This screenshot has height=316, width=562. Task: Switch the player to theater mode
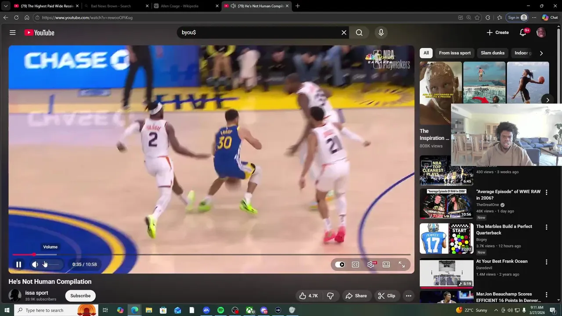(386, 264)
